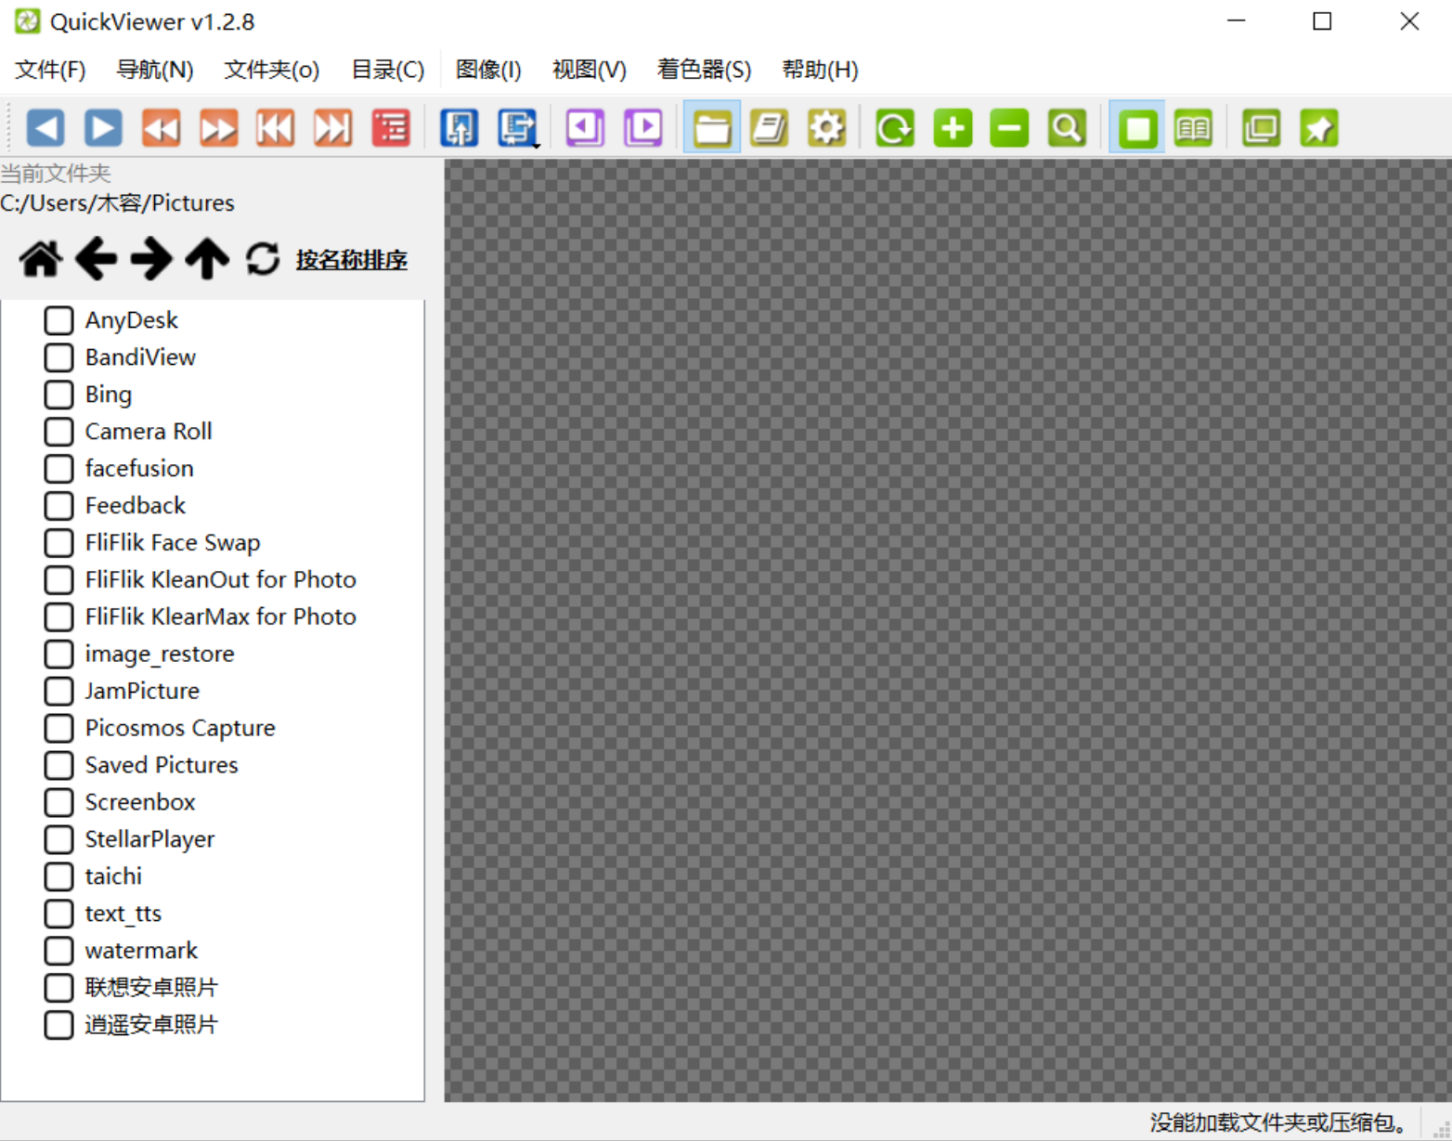Open the 目录(C) menu
The height and width of the screenshot is (1141, 1452).
[388, 70]
